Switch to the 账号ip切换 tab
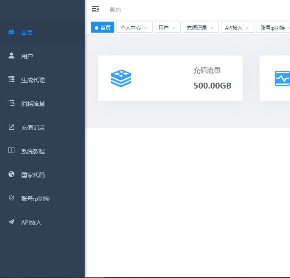290x278 pixels. pos(272,28)
